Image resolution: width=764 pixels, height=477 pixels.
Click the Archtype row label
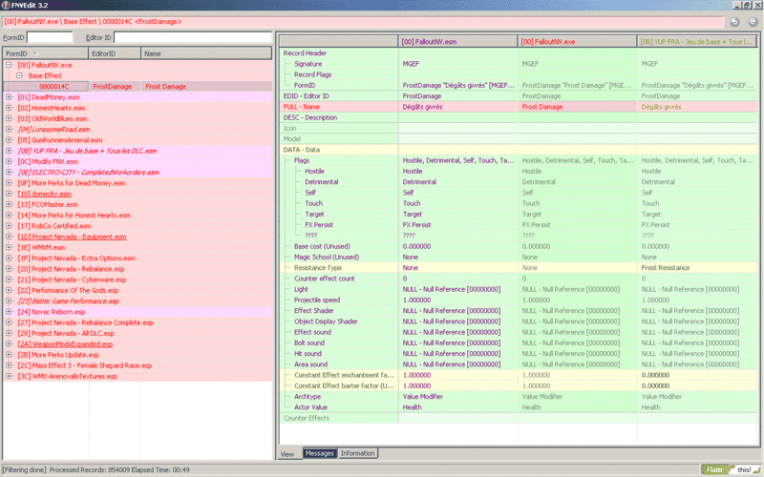[308, 396]
